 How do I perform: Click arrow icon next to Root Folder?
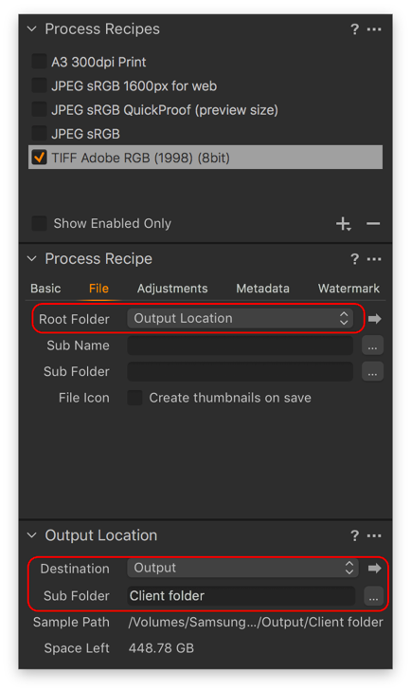pyautogui.click(x=375, y=319)
